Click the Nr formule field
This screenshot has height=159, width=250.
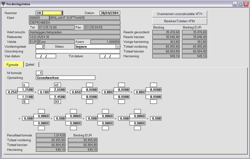(x=39, y=73)
